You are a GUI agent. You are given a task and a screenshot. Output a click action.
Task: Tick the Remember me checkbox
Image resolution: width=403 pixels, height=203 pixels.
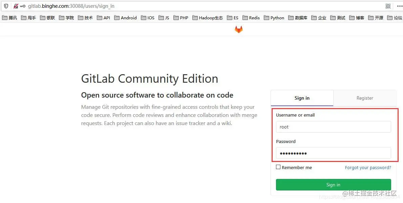[x=278, y=167]
